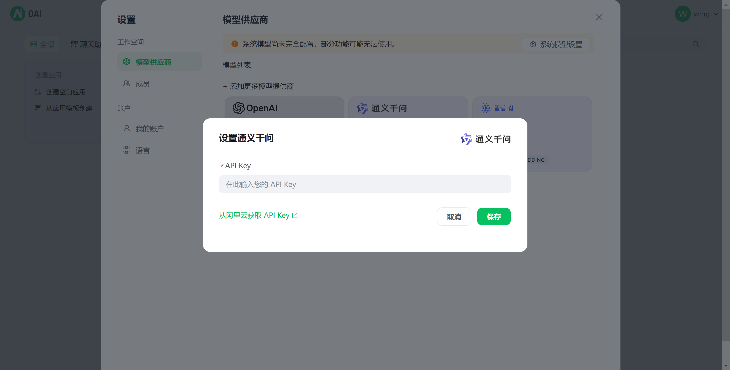This screenshot has height=370, width=730.
Task: Click the 设置通义千问 dialog title
Action: (x=246, y=138)
